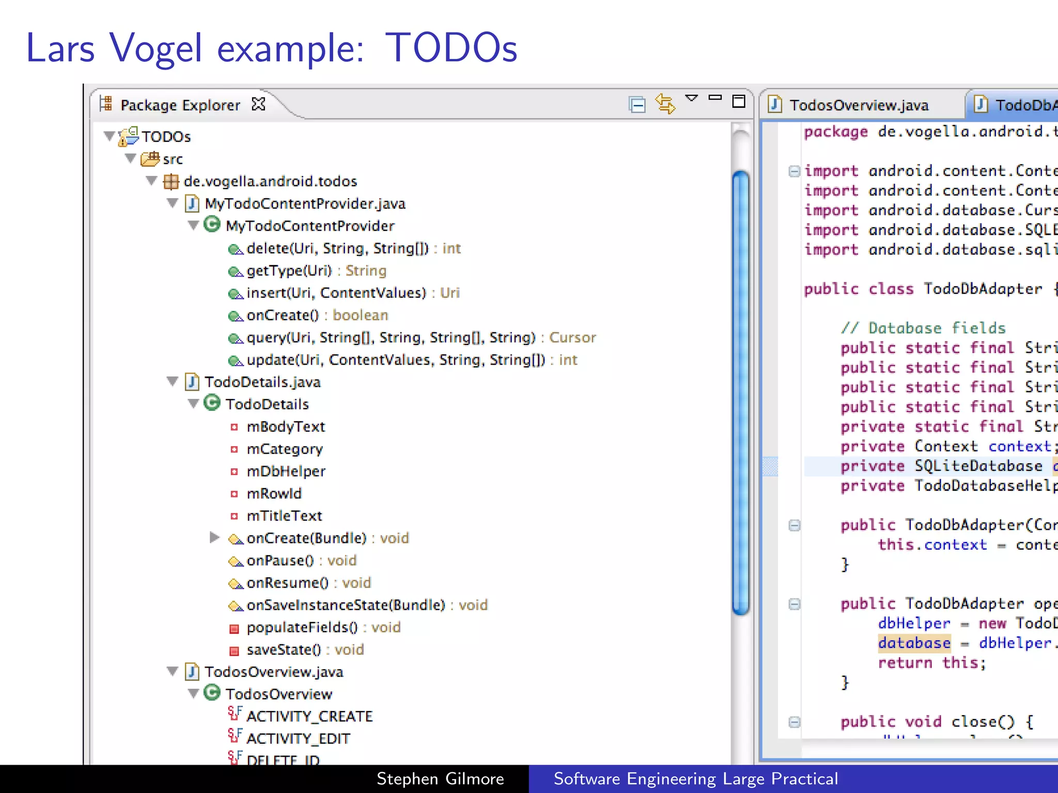The image size is (1058, 793).
Task: Click the TodoDetails.java file icon
Action: tap(192, 382)
